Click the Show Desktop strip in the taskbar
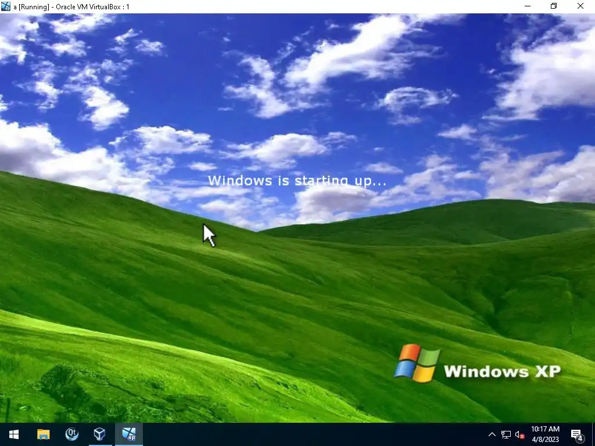The height and width of the screenshot is (446, 595). (593, 434)
